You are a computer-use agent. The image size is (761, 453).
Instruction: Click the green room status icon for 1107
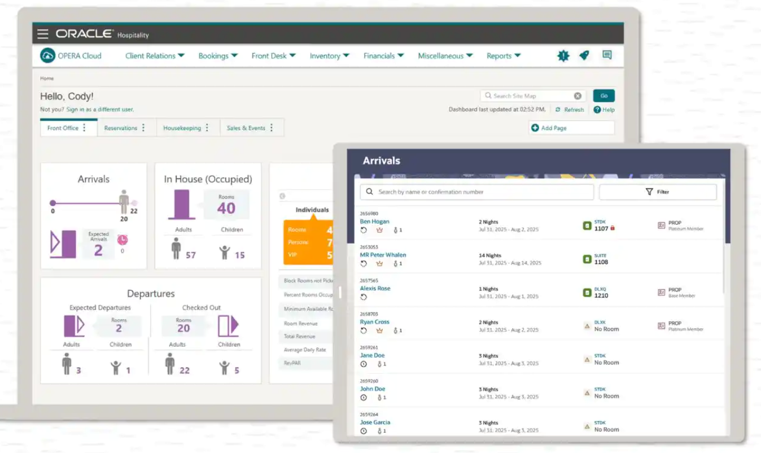pyautogui.click(x=587, y=226)
